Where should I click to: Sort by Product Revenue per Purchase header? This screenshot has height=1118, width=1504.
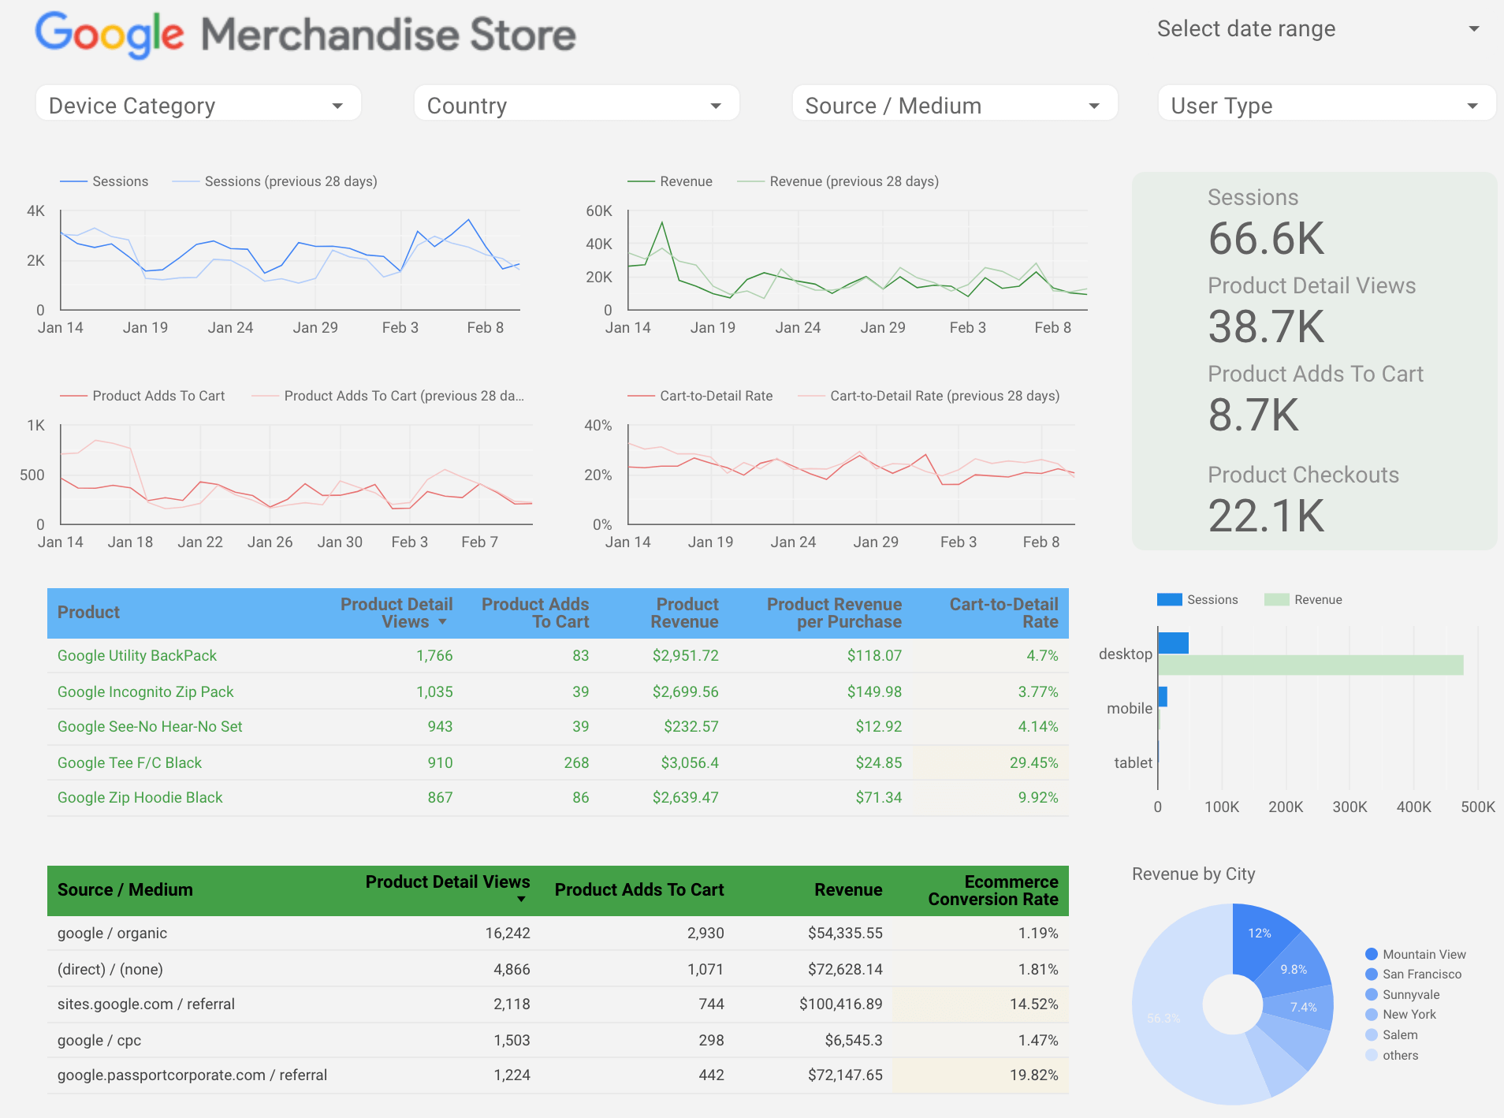[x=834, y=613]
